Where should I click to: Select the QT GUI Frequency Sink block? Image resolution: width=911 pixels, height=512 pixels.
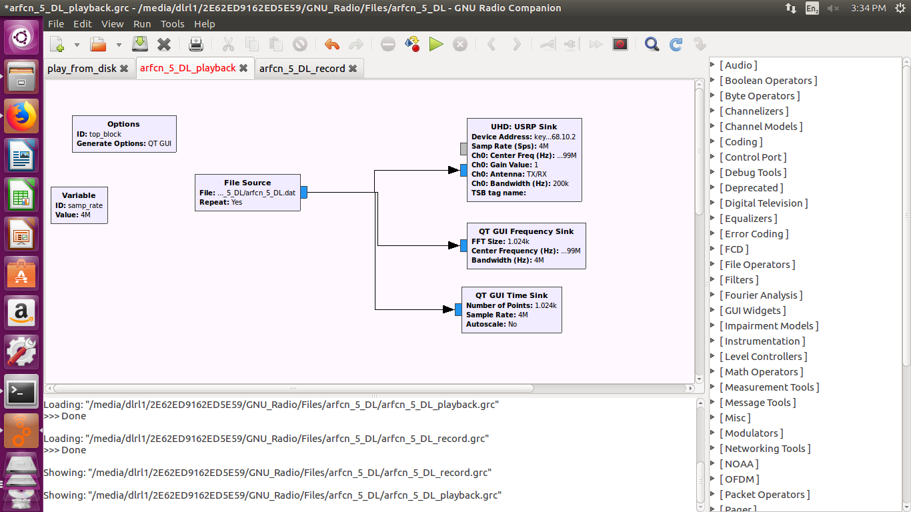(526, 246)
